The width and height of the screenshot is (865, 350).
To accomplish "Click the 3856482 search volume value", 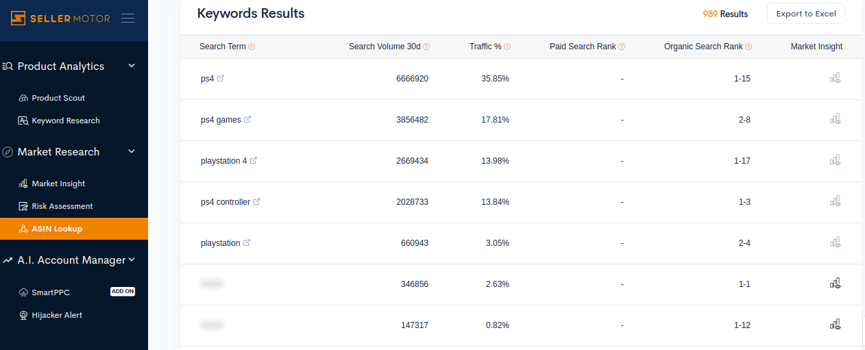I will pos(412,120).
